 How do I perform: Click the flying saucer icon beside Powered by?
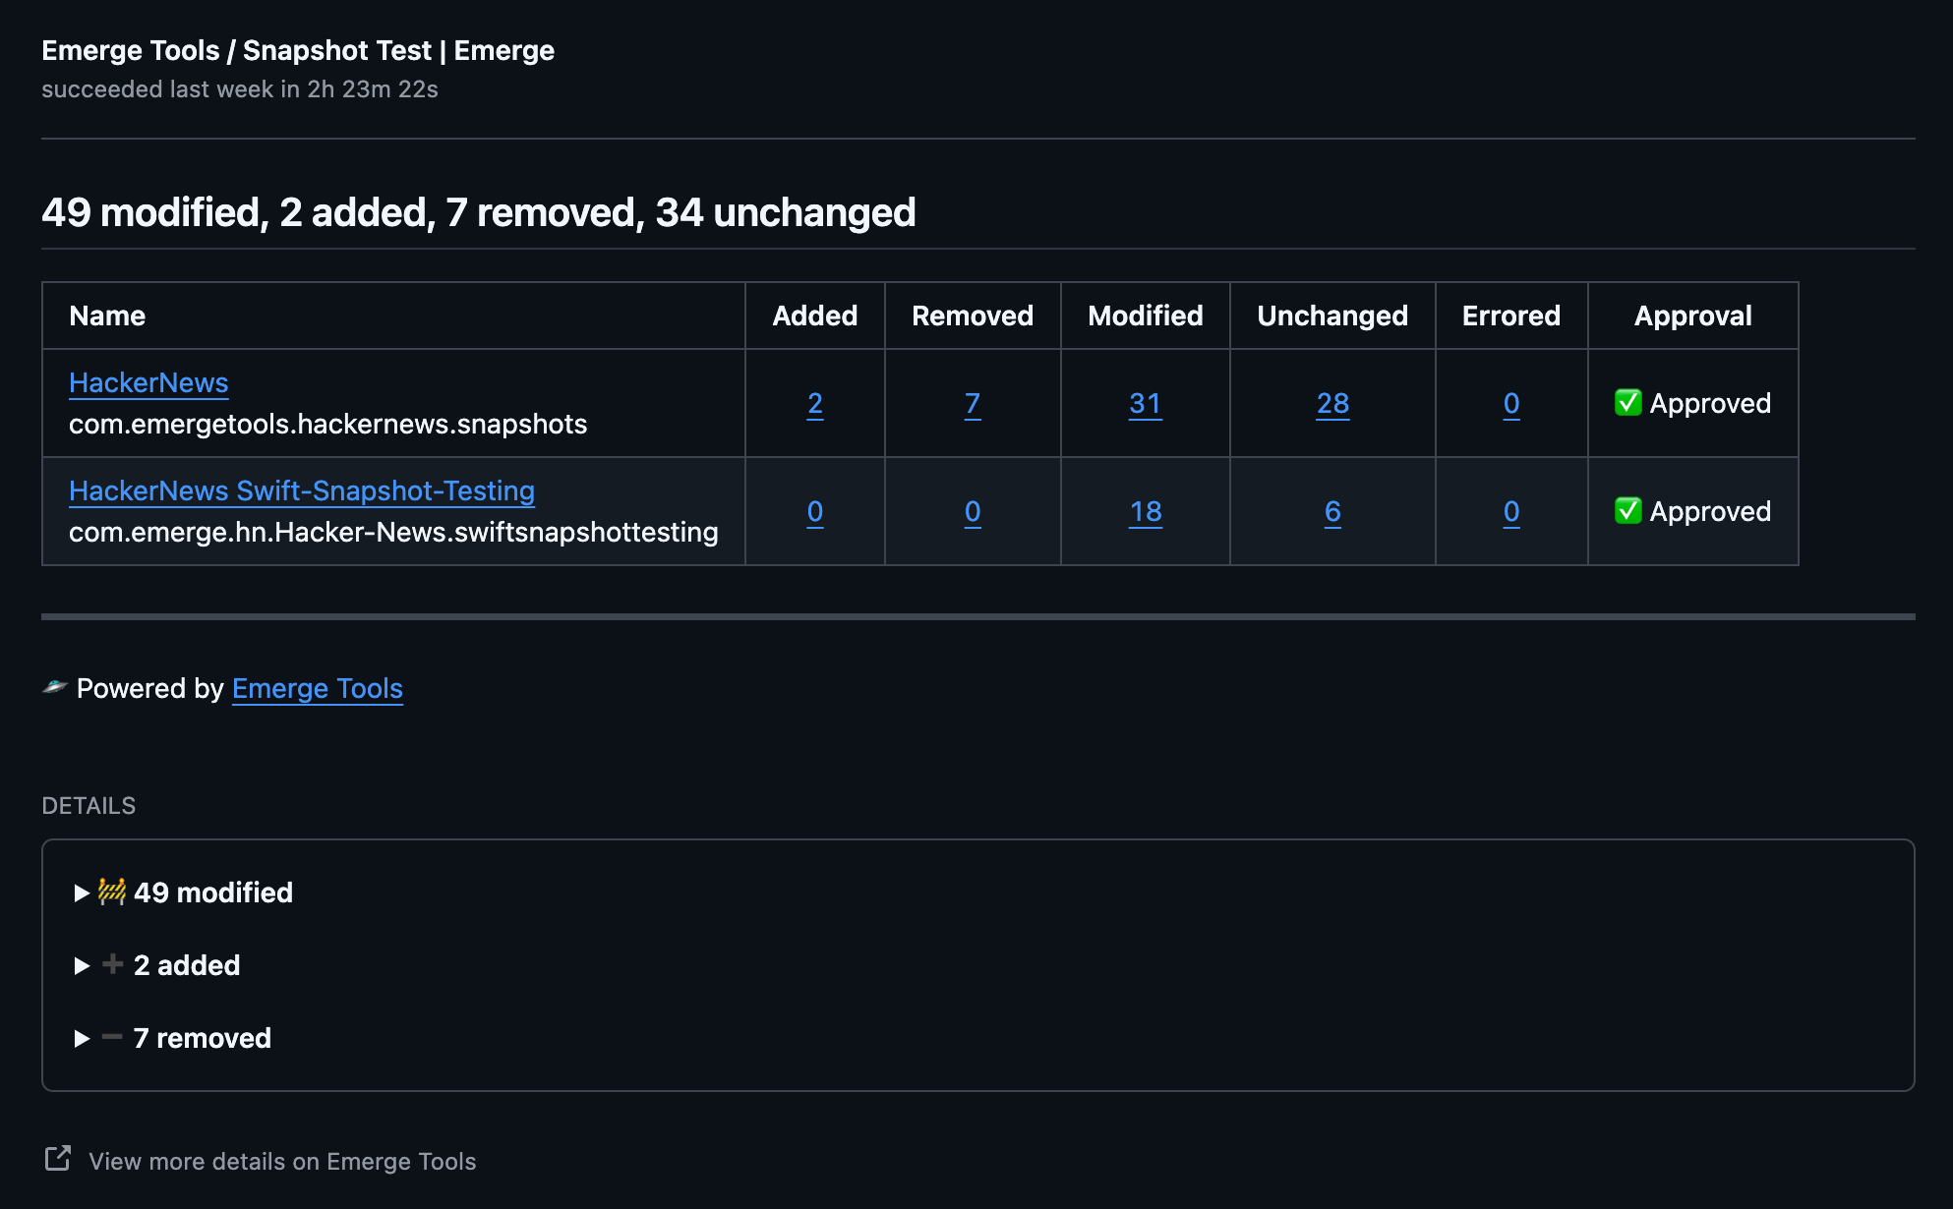55,687
